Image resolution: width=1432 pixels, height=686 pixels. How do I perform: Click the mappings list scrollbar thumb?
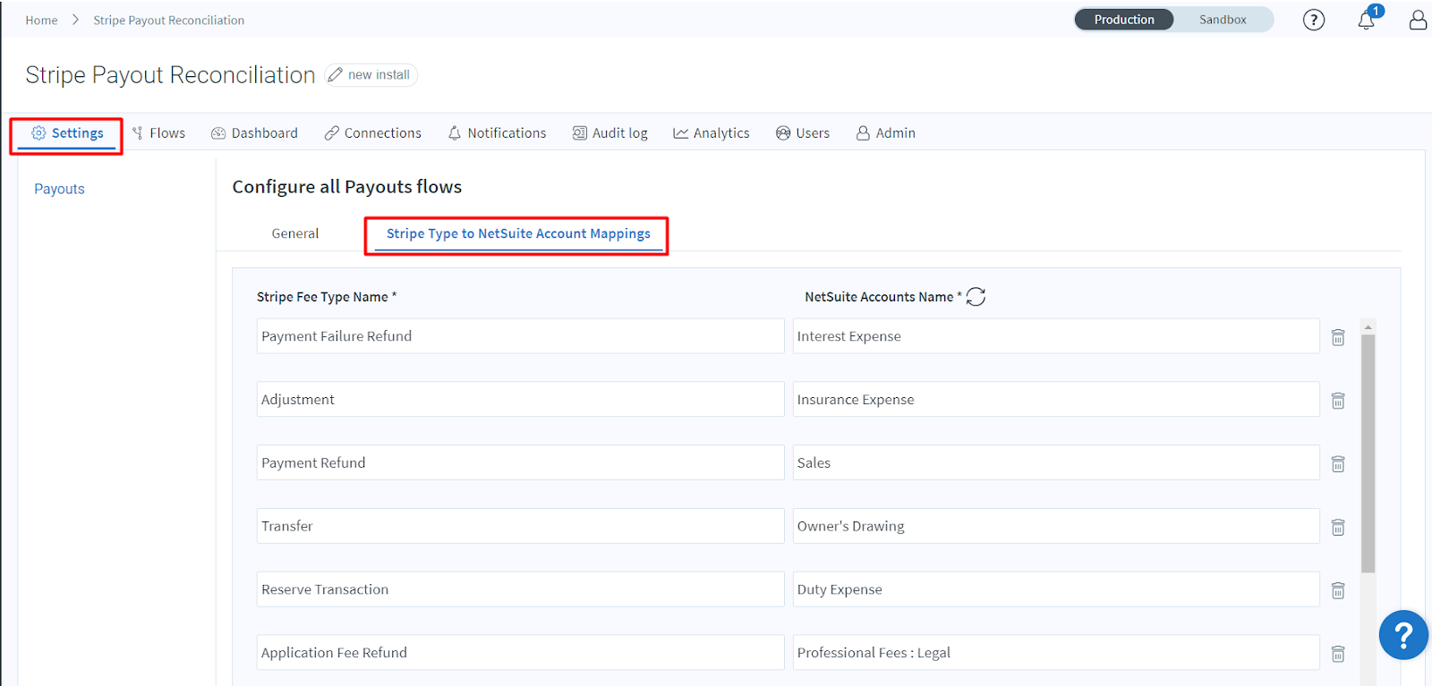tap(1368, 454)
